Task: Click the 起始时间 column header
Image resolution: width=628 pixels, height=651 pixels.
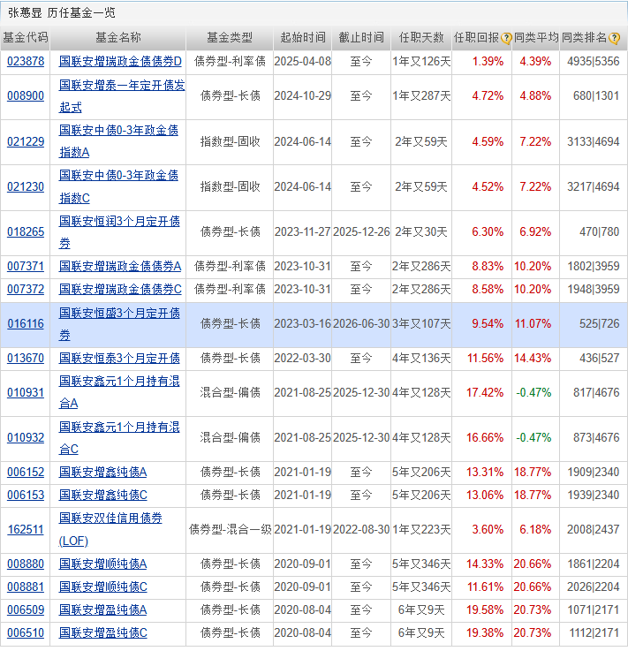Action: [x=303, y=38]
